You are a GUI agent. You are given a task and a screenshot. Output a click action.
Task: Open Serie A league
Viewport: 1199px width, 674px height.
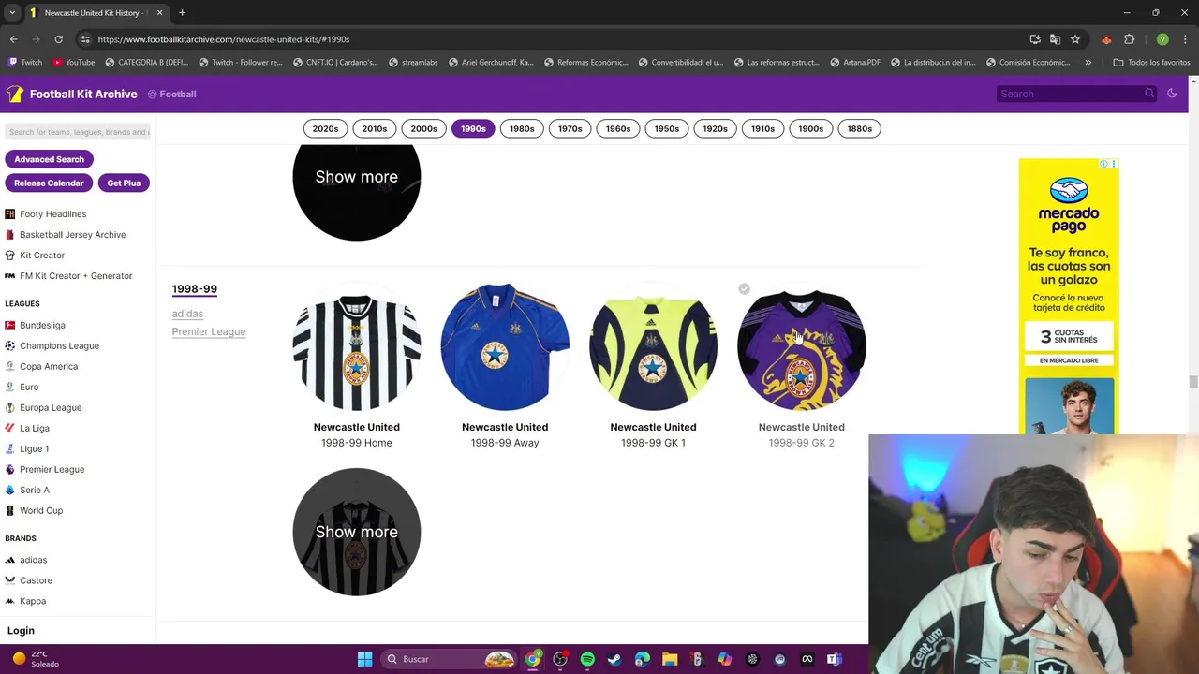[35, 491]
